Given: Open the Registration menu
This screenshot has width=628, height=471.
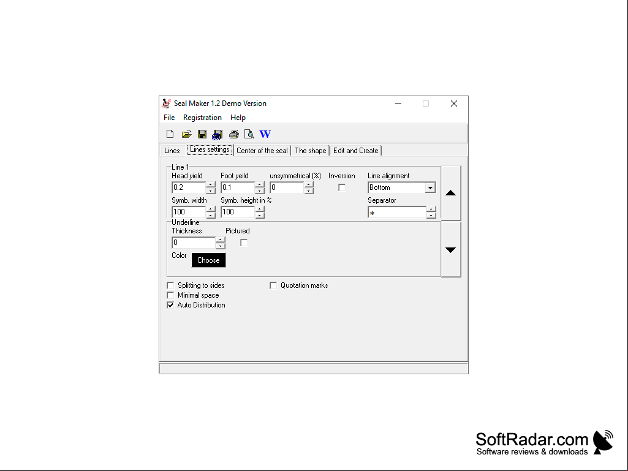Looking at the screenshot, I should (x=202, y=118).
